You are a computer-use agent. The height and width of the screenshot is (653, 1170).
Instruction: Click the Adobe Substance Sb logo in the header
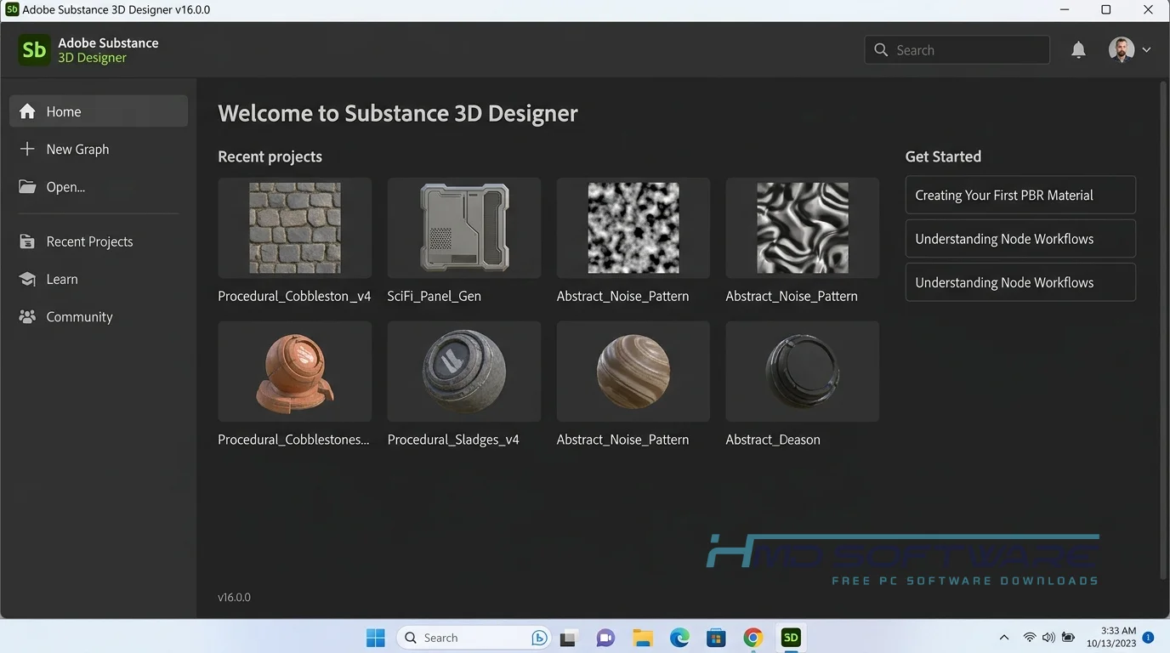click(x=34, y=50)
